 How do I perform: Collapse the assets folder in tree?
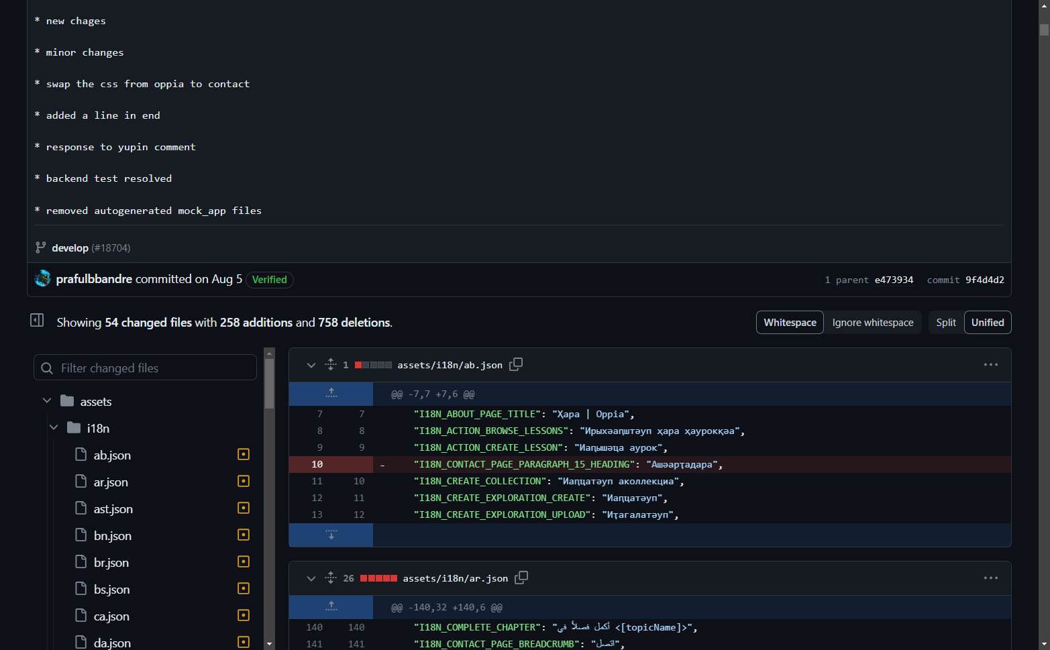(47, 401)
